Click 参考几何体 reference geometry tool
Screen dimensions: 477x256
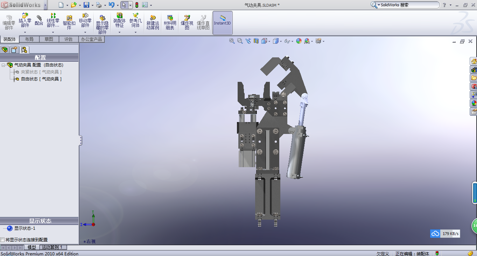tap(136, 21)
